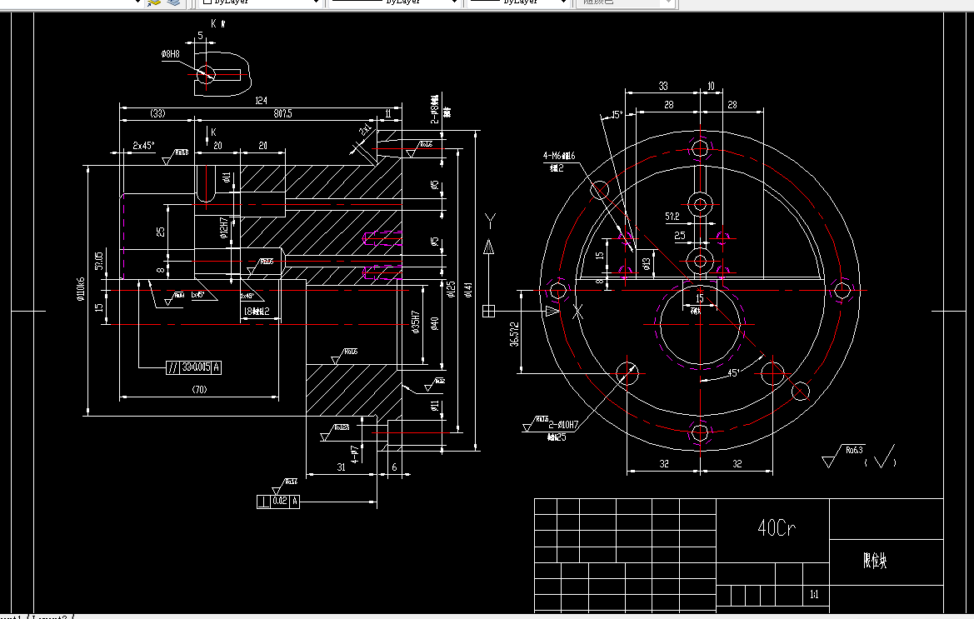Screen dimensions: 974x619
Task: Click the 10 dimension at top of flange view
Action: pyautogui.click(x=712, y=86)
